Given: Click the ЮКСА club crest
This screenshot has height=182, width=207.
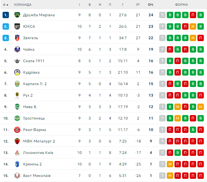Looking at the screenshot, I should (17, 26).
